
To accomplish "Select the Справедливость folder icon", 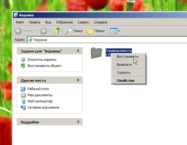I will (97, 53).
